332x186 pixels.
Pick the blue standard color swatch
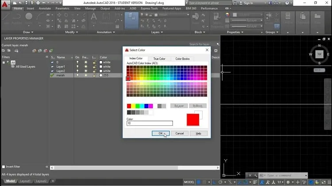(x=147, y=106)
